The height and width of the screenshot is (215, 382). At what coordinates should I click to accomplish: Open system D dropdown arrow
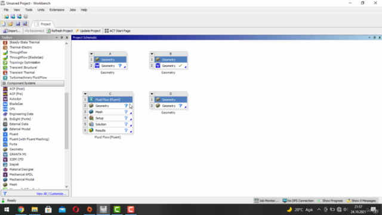tap(152, 94)
